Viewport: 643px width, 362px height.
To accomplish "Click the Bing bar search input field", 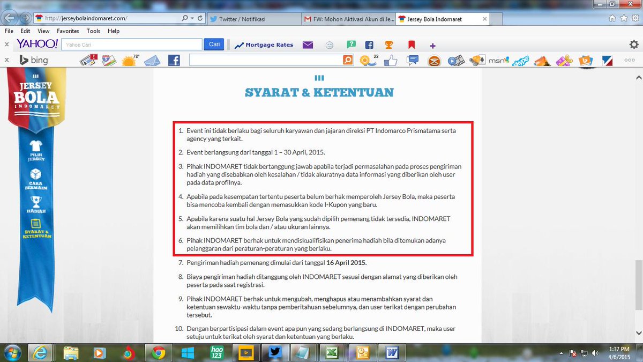I will [266, 60].
